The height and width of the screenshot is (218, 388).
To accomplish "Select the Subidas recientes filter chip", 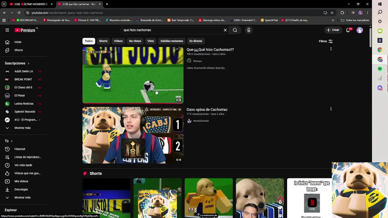I will click(x=172, y=41).
